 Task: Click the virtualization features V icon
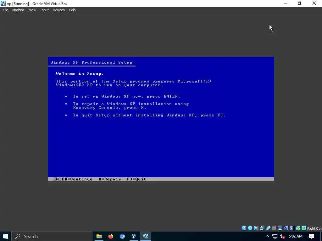[291, 228]
